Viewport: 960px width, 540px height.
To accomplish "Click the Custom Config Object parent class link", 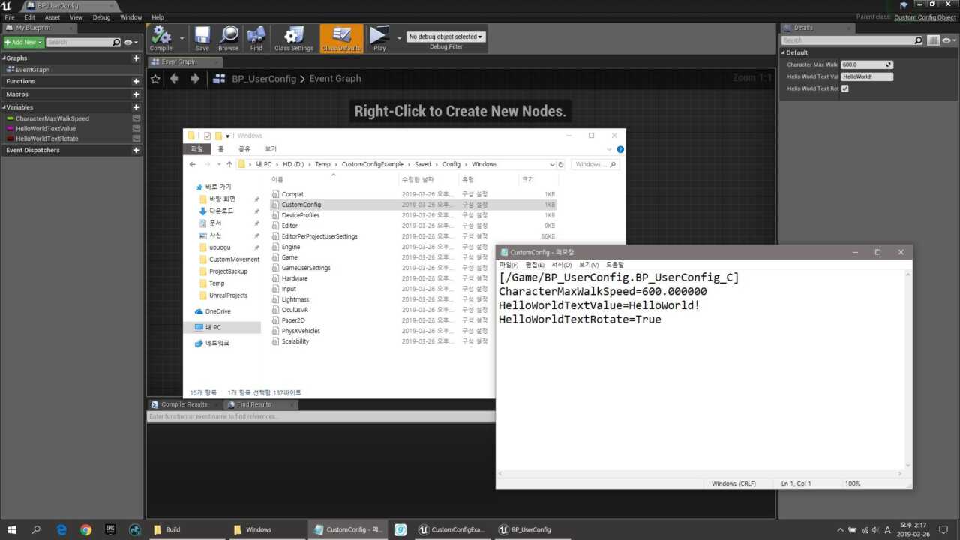I will (x=925, y=17).
